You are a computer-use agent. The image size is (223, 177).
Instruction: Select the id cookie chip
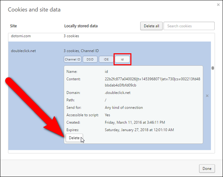pyautogui.click(x=122, y=59)
